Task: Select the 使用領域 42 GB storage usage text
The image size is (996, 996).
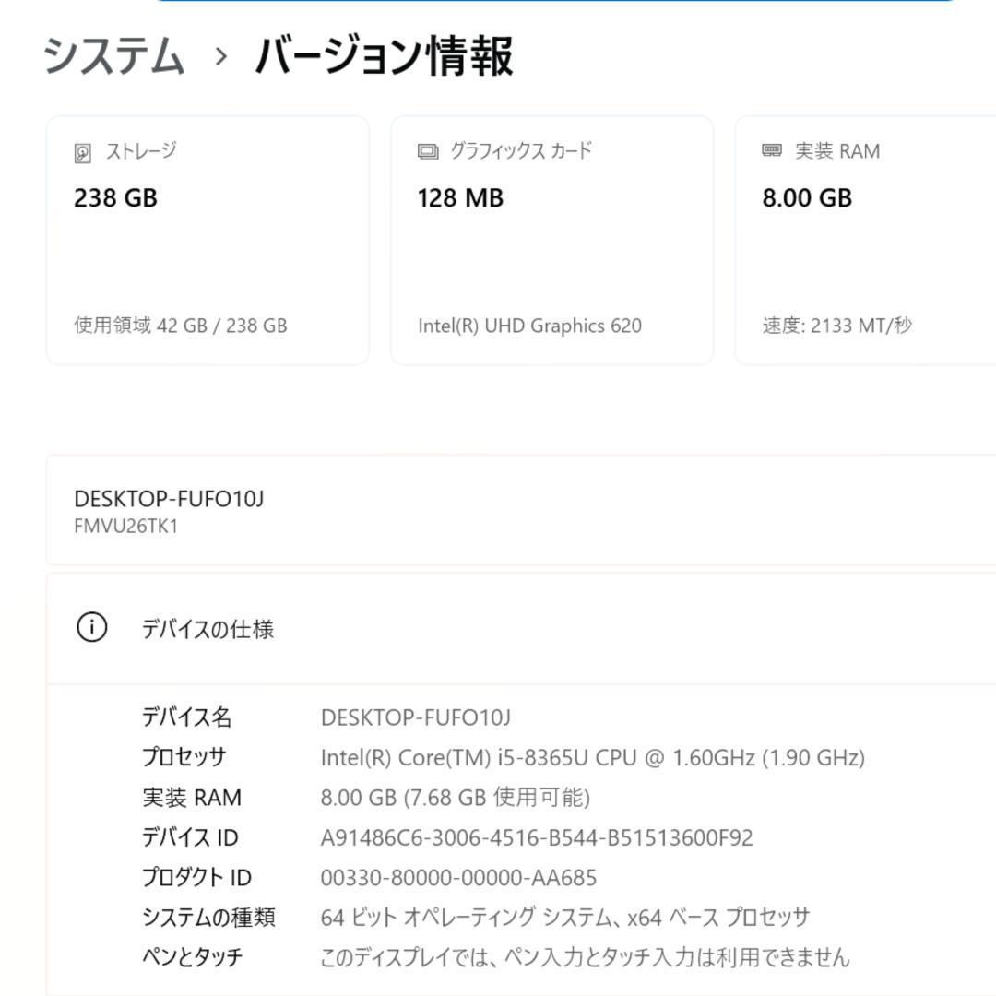Action: [180, 326]
